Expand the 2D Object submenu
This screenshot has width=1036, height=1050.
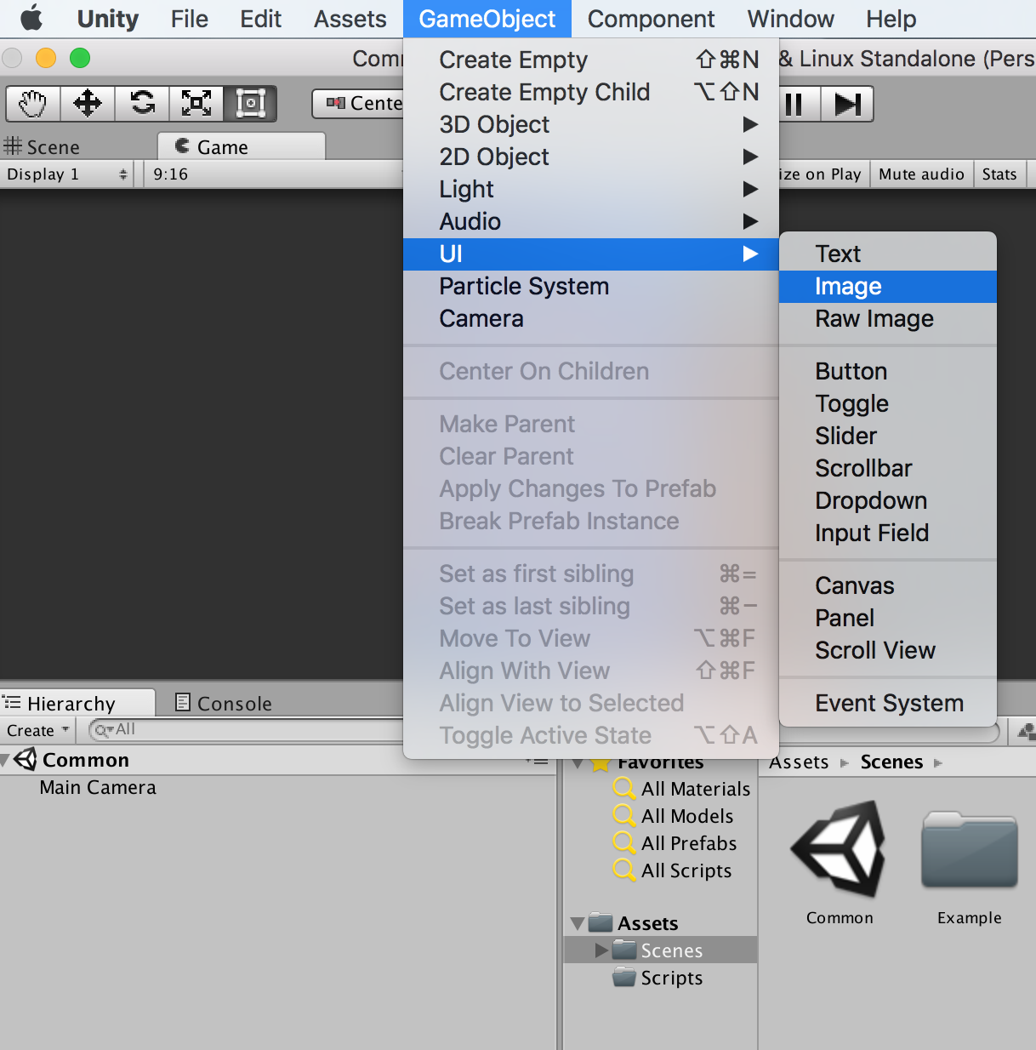(x=591, y=157)
